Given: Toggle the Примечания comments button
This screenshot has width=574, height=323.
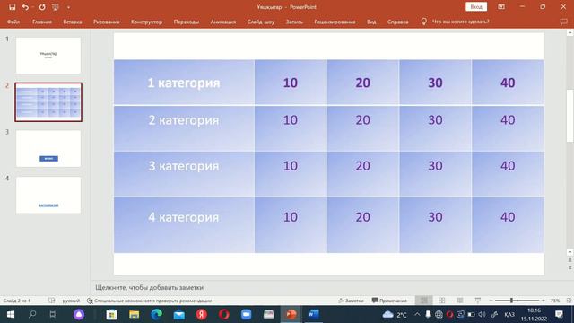Looking at the screenshot, I should pos(389,301).
